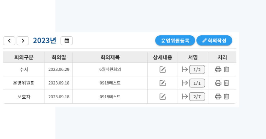The width and height of the screenshot is (266, 139).
Task: Open detail edit icon for 6월직원회의
Action: (x=162, y=69)
